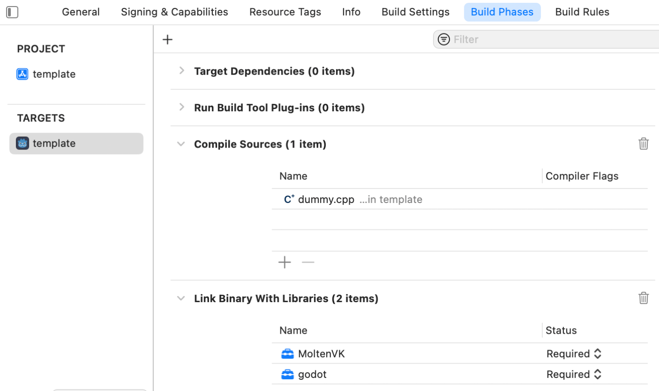Expand Run Build Tool Plug-ins section
This screenshot has height=391, width=659.
pos(181,107)
